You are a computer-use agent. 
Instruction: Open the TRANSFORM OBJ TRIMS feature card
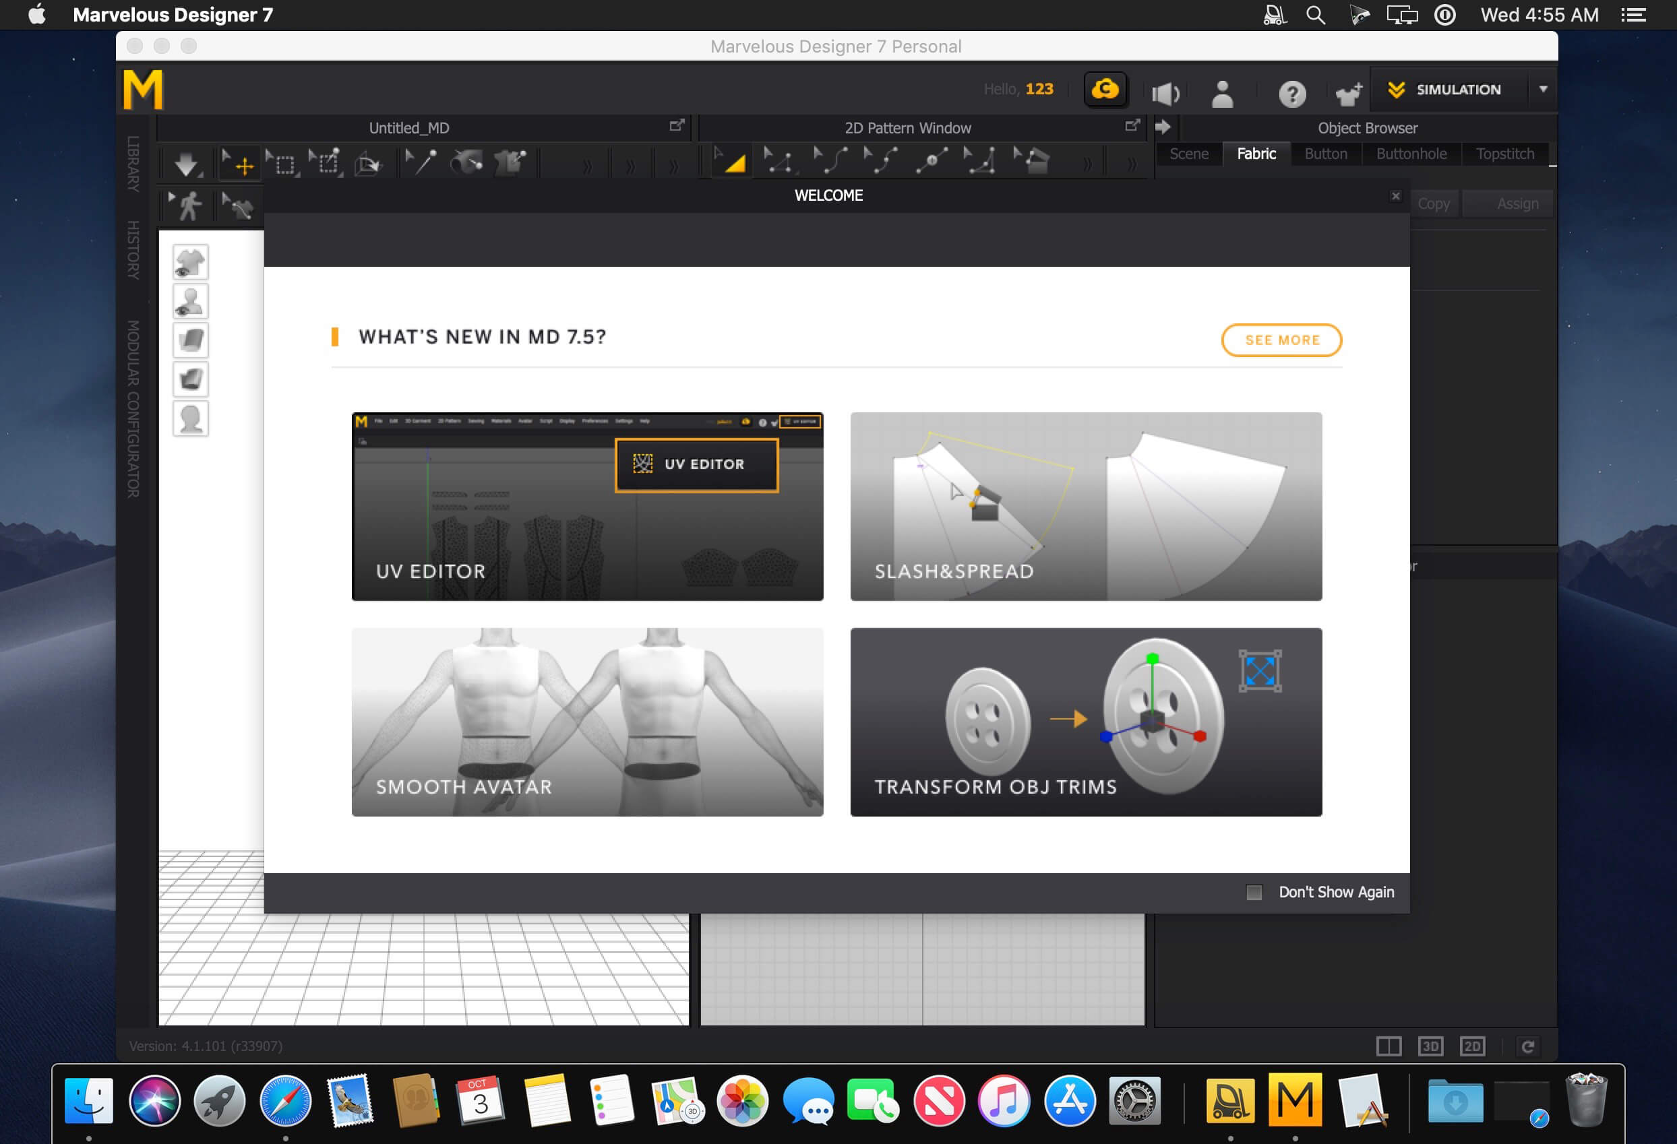point(1086,722)
